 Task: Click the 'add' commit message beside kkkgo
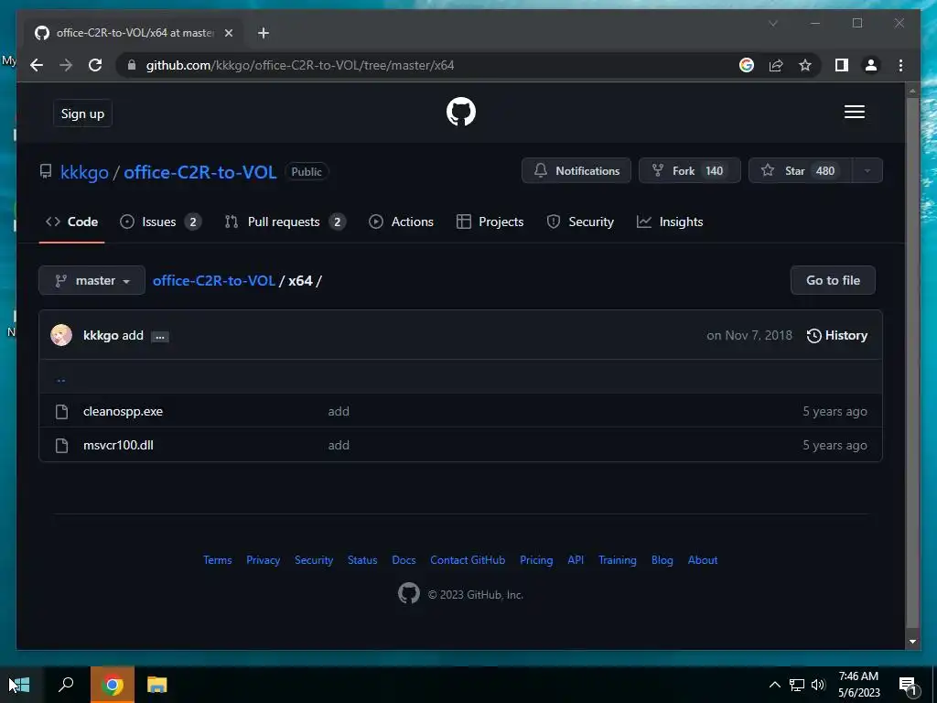pyautogui.click(x=133, y=335)
